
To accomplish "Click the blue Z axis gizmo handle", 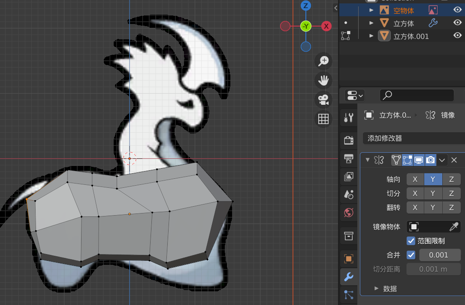I will point(306,6).
